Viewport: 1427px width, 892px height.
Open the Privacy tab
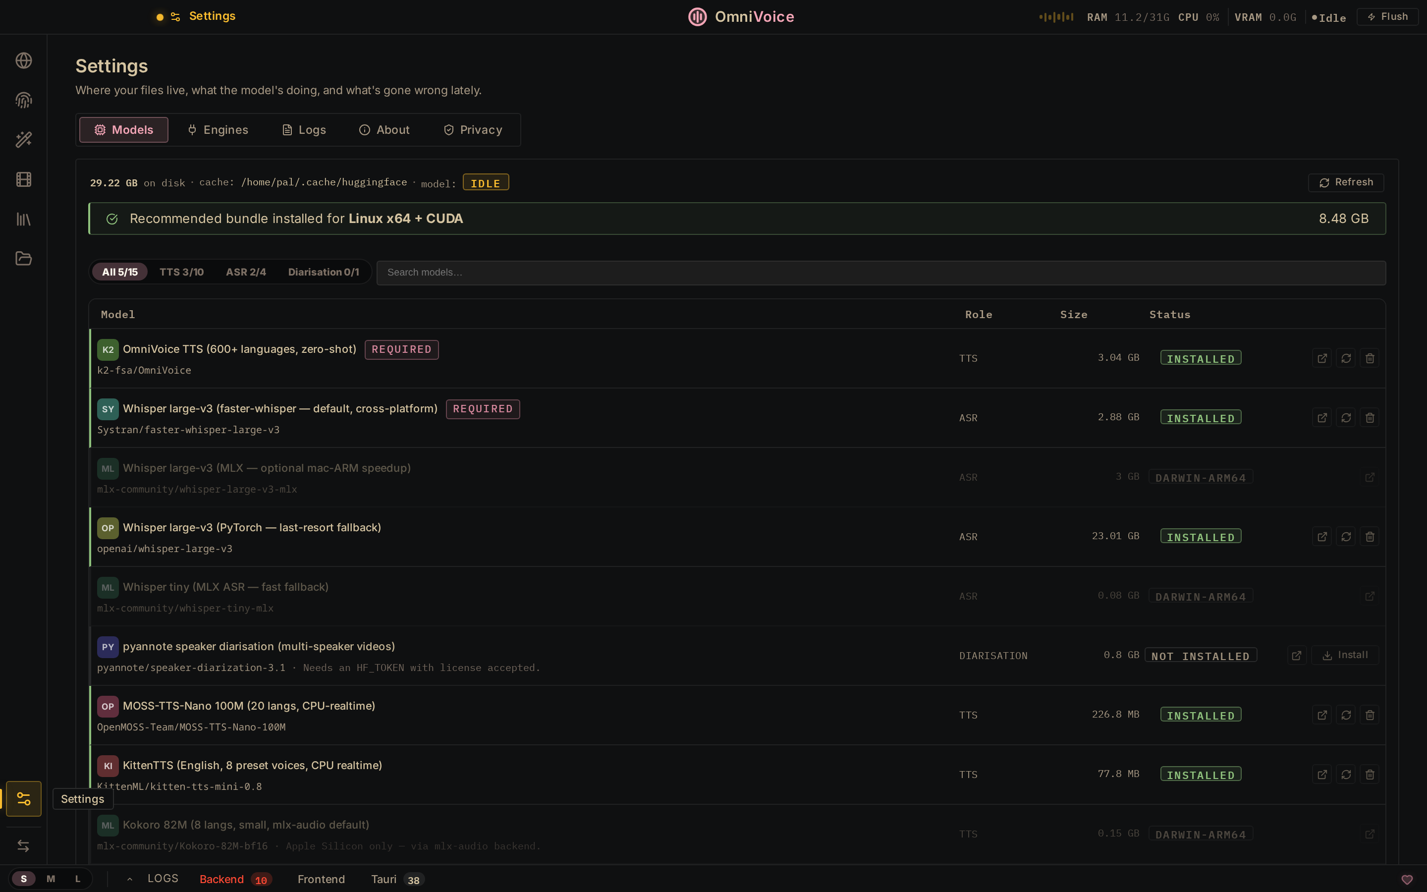pos(472,129)
